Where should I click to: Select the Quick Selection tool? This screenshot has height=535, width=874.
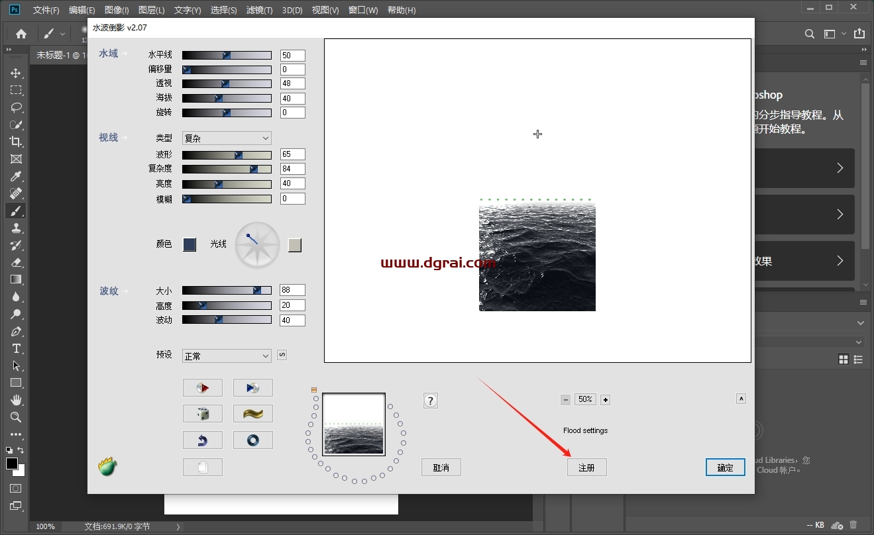[x=16, y=124]
